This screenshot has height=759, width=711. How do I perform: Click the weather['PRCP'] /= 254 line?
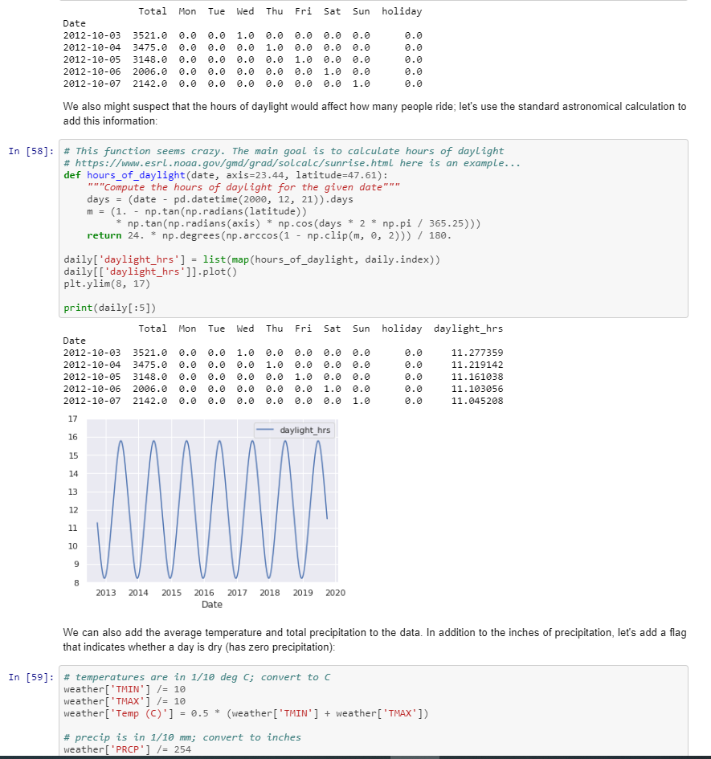128,750
